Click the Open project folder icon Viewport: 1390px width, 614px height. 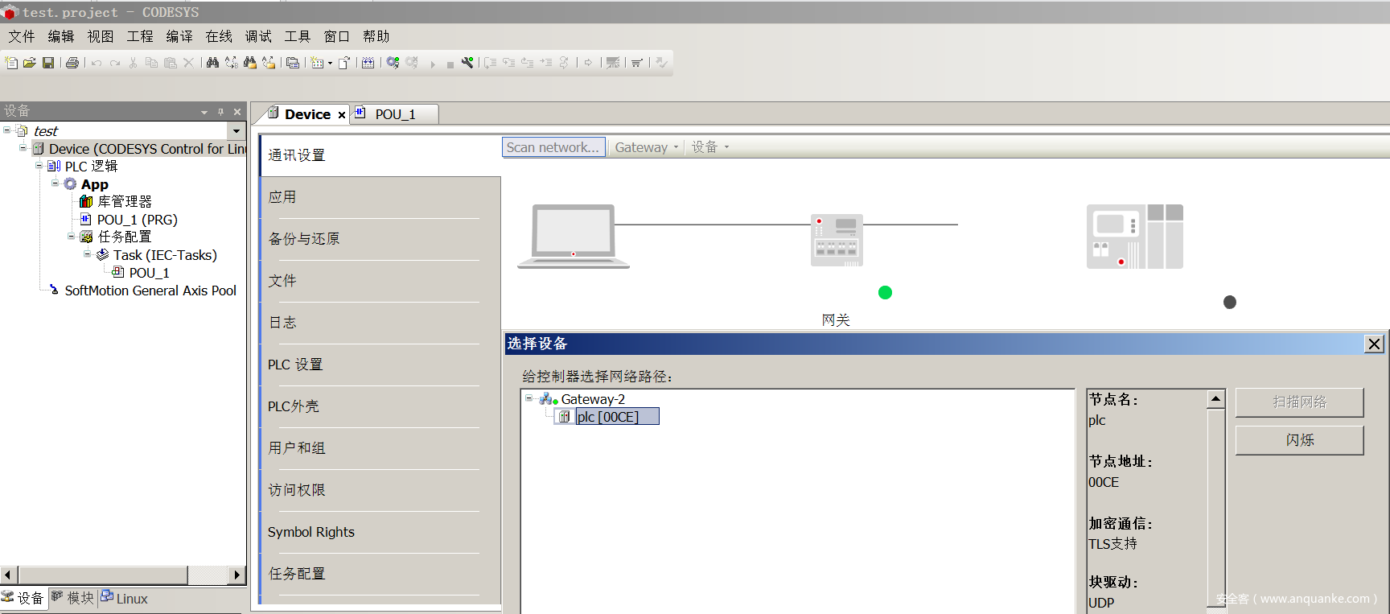(30, 63)
